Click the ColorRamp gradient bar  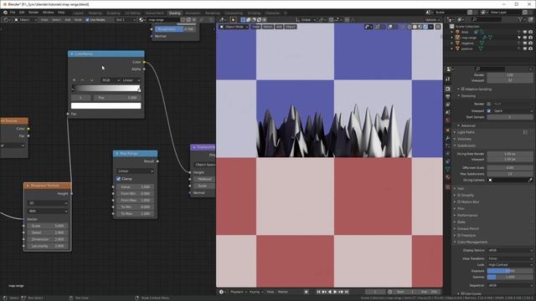[x=106, y=89]
